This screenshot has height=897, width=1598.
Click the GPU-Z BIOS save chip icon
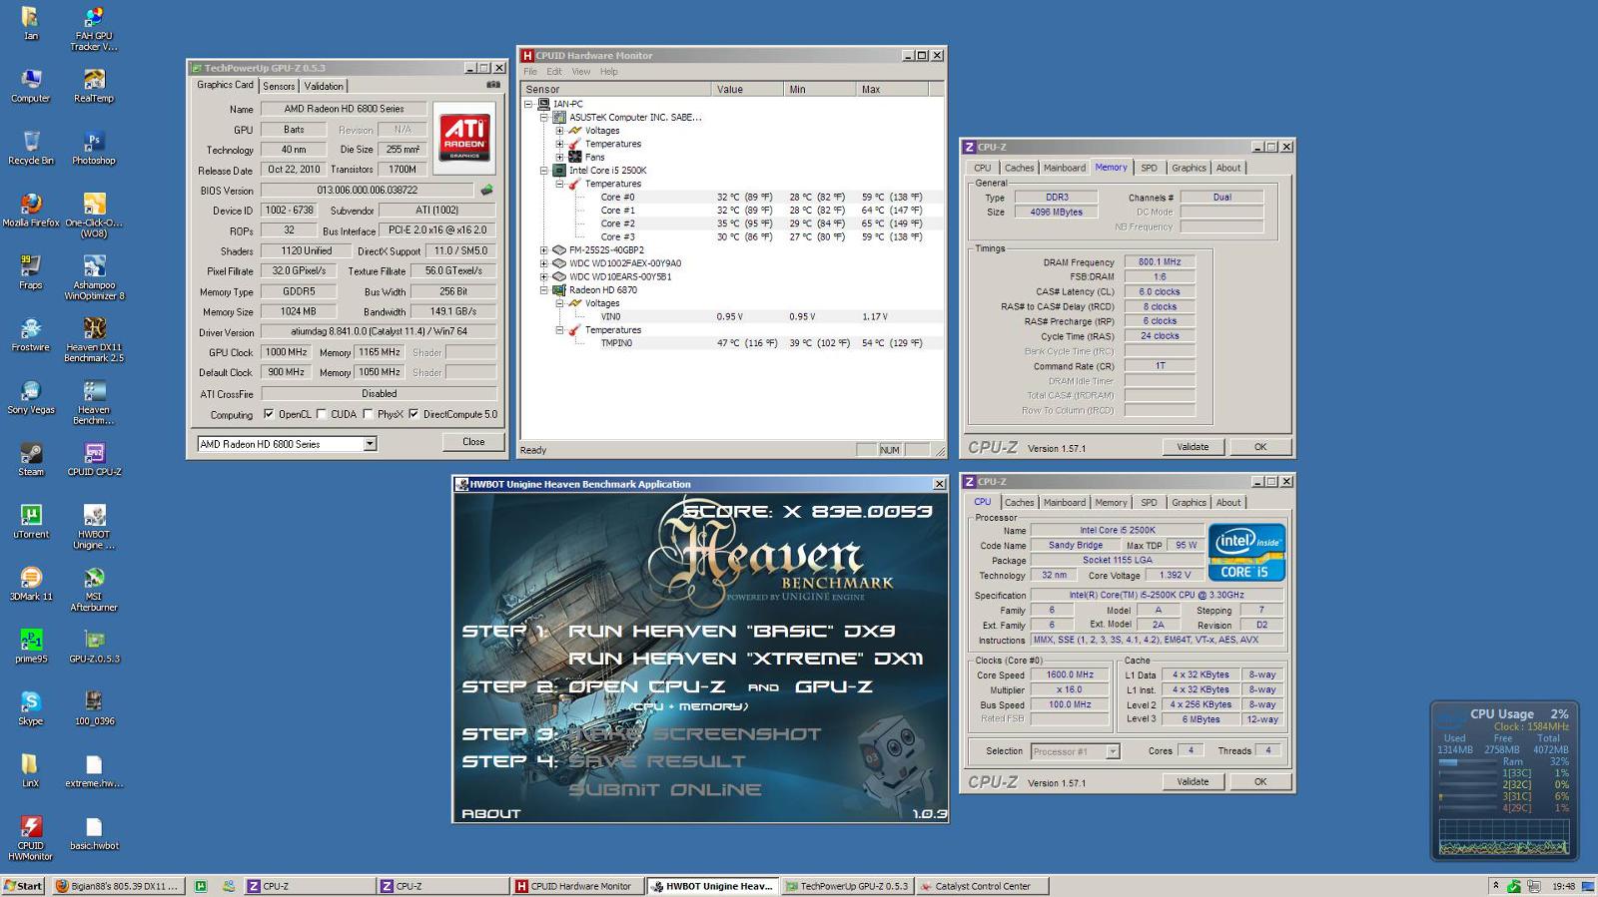(486, 190)
